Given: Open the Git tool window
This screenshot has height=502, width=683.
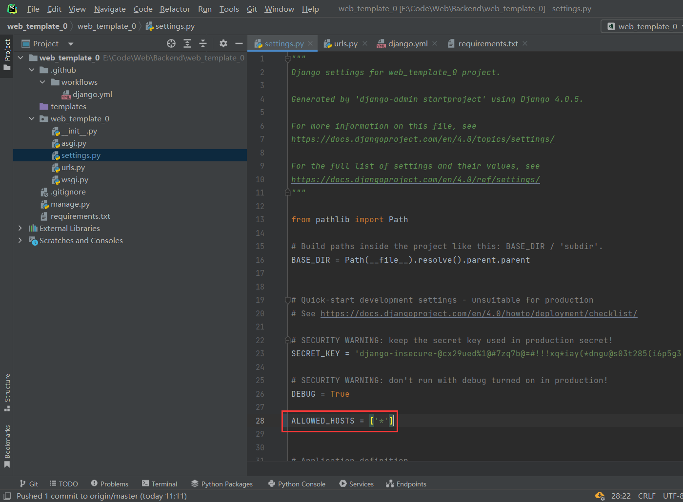Looking at the screenshot, I should point(29,484).
